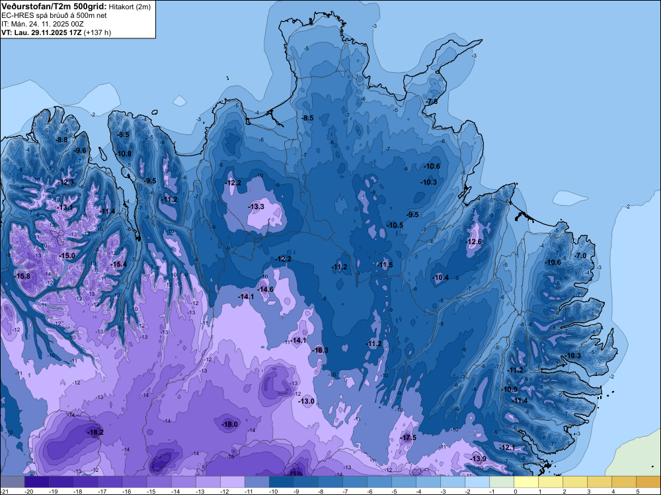This screenshot has width=661, height=495.
Task: Click the -10.5 temperature value
Action: pos(395,225)
